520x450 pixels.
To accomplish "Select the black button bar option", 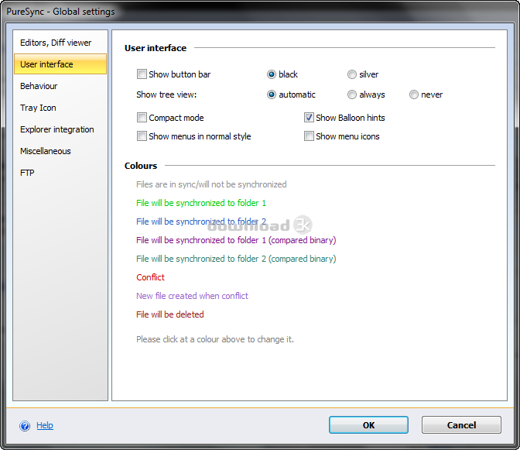I will coord(272,74).
